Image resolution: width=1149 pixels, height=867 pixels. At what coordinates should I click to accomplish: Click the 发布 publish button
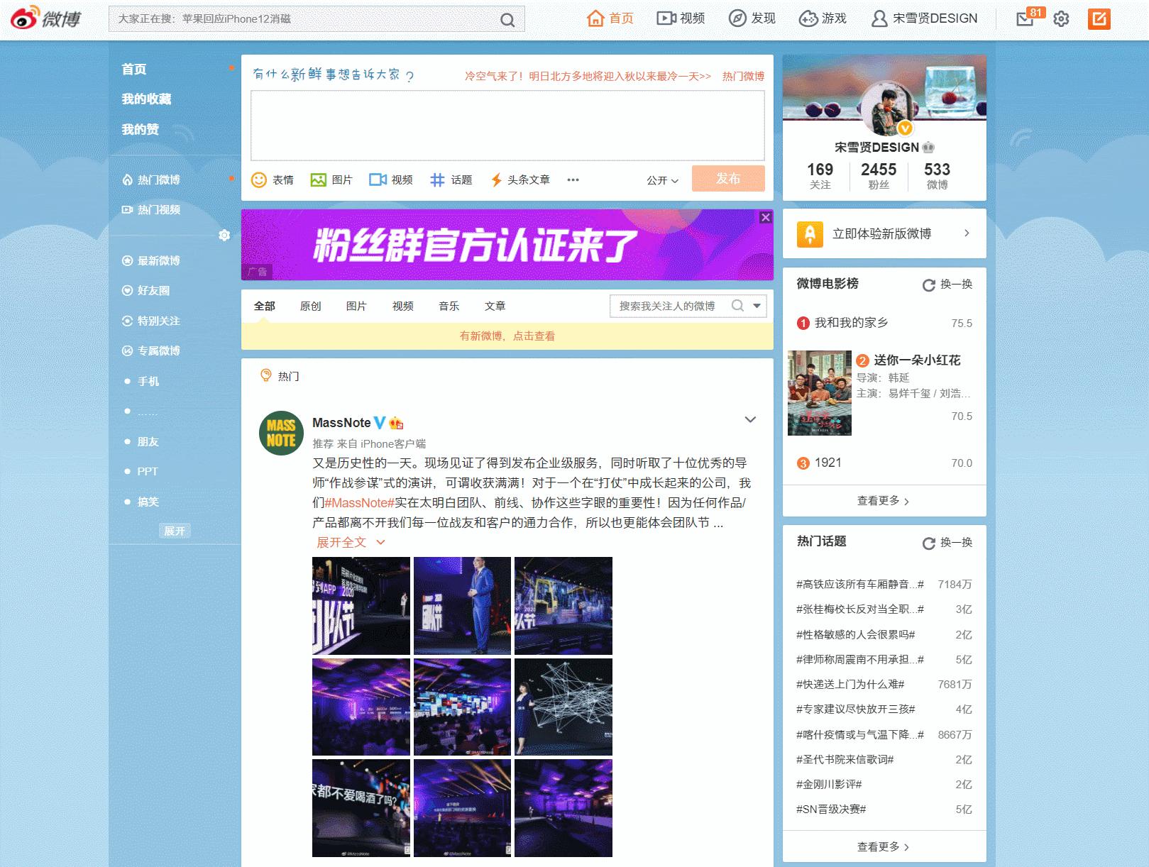click(x=728, y=179)
